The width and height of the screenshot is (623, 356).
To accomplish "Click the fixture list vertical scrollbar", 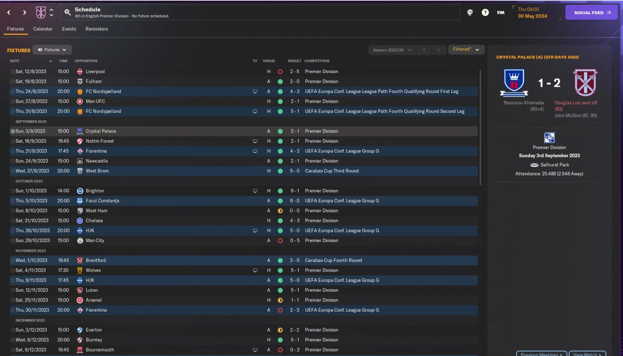I will tap(480, 127).
